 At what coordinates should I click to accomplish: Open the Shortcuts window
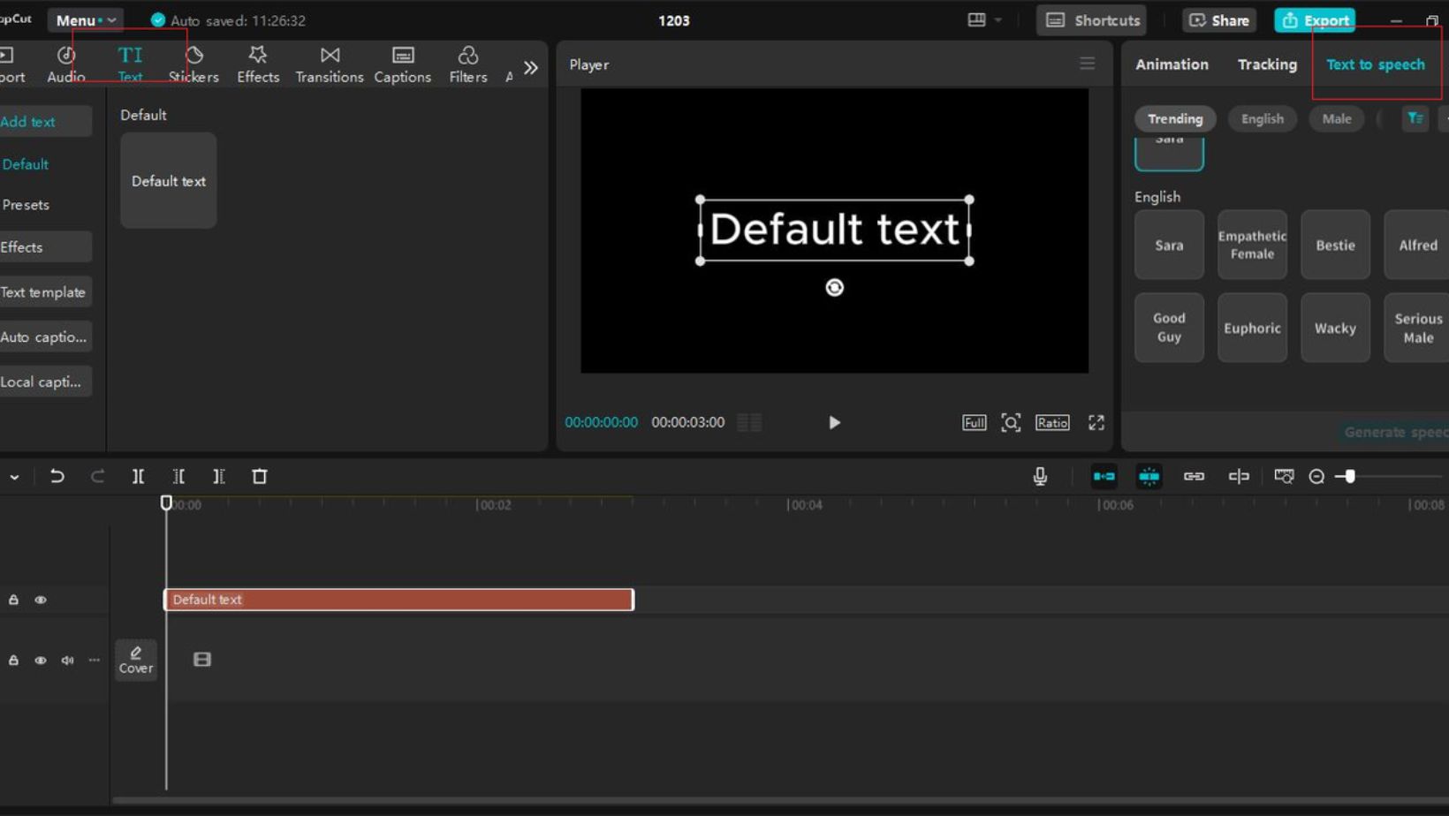(x=1093, y=20)
